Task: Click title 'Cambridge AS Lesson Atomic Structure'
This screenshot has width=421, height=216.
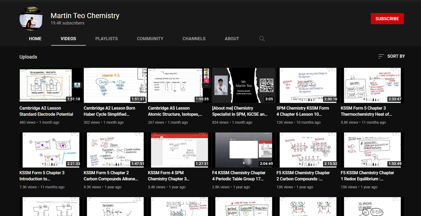Action: tap(175, 111)
